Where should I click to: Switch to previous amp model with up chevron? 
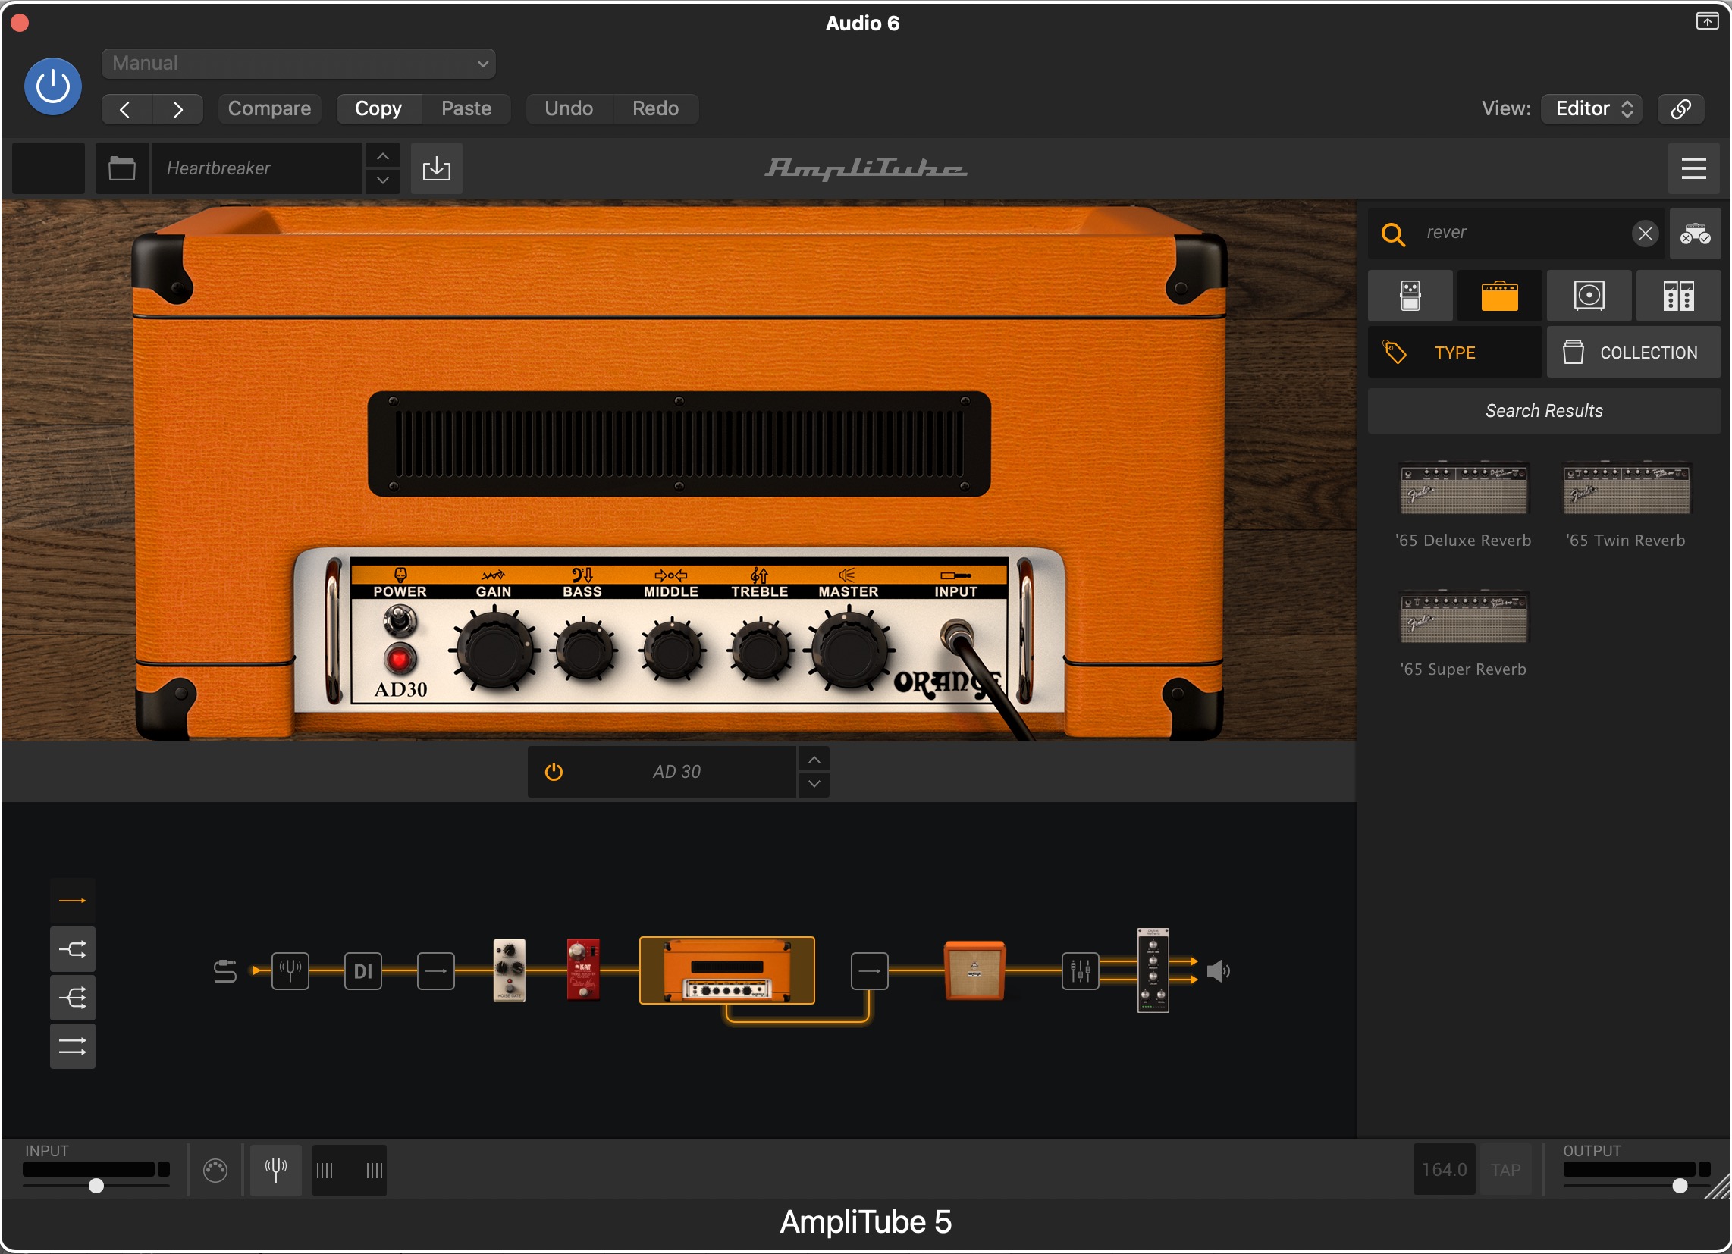coord(814,760)
